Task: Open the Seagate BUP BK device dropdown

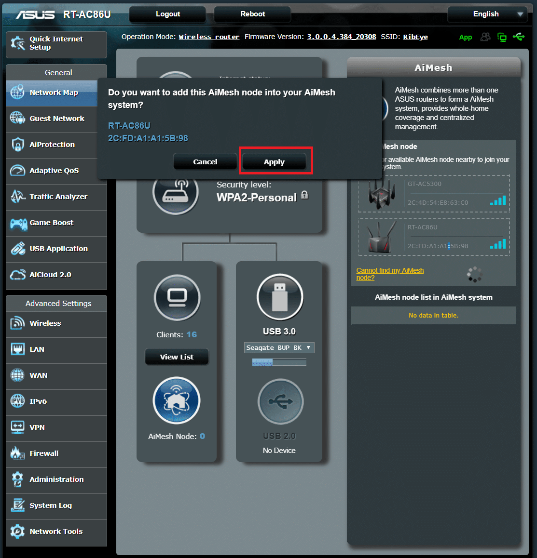Action: (279, 348)
